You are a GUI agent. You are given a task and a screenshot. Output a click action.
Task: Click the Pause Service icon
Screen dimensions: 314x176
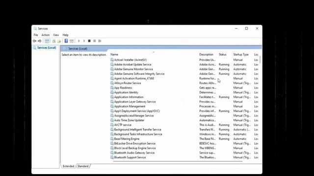pyautogui.click(x=95, y=41)
